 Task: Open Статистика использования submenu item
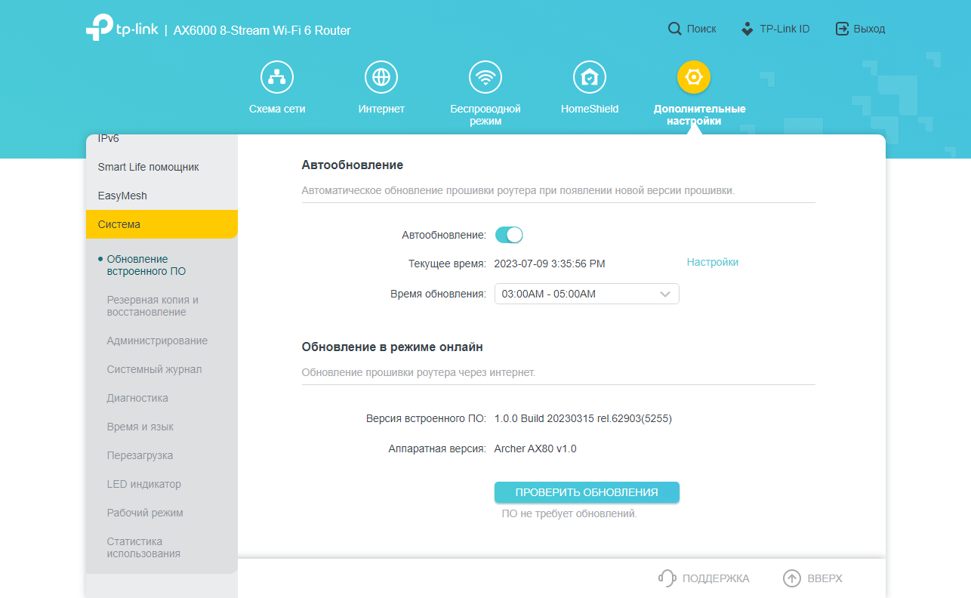click(143, 547)
